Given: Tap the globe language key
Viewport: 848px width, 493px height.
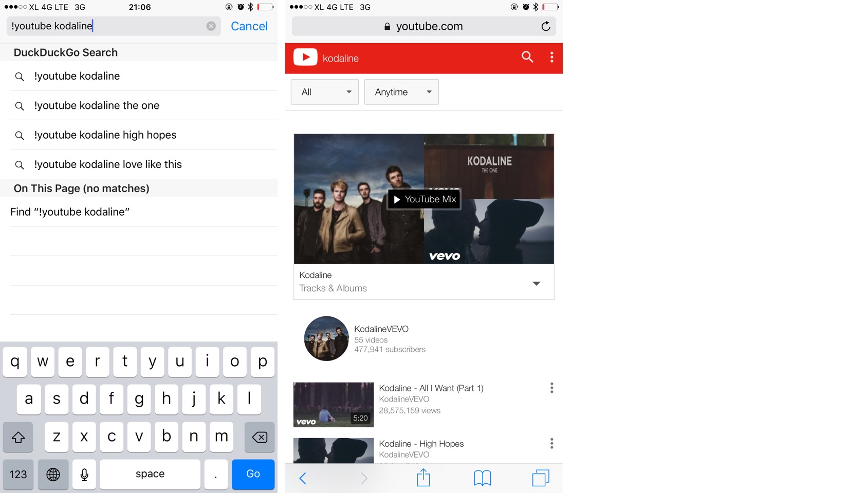Looking at the screenshot, I should [x=53, y=475].
